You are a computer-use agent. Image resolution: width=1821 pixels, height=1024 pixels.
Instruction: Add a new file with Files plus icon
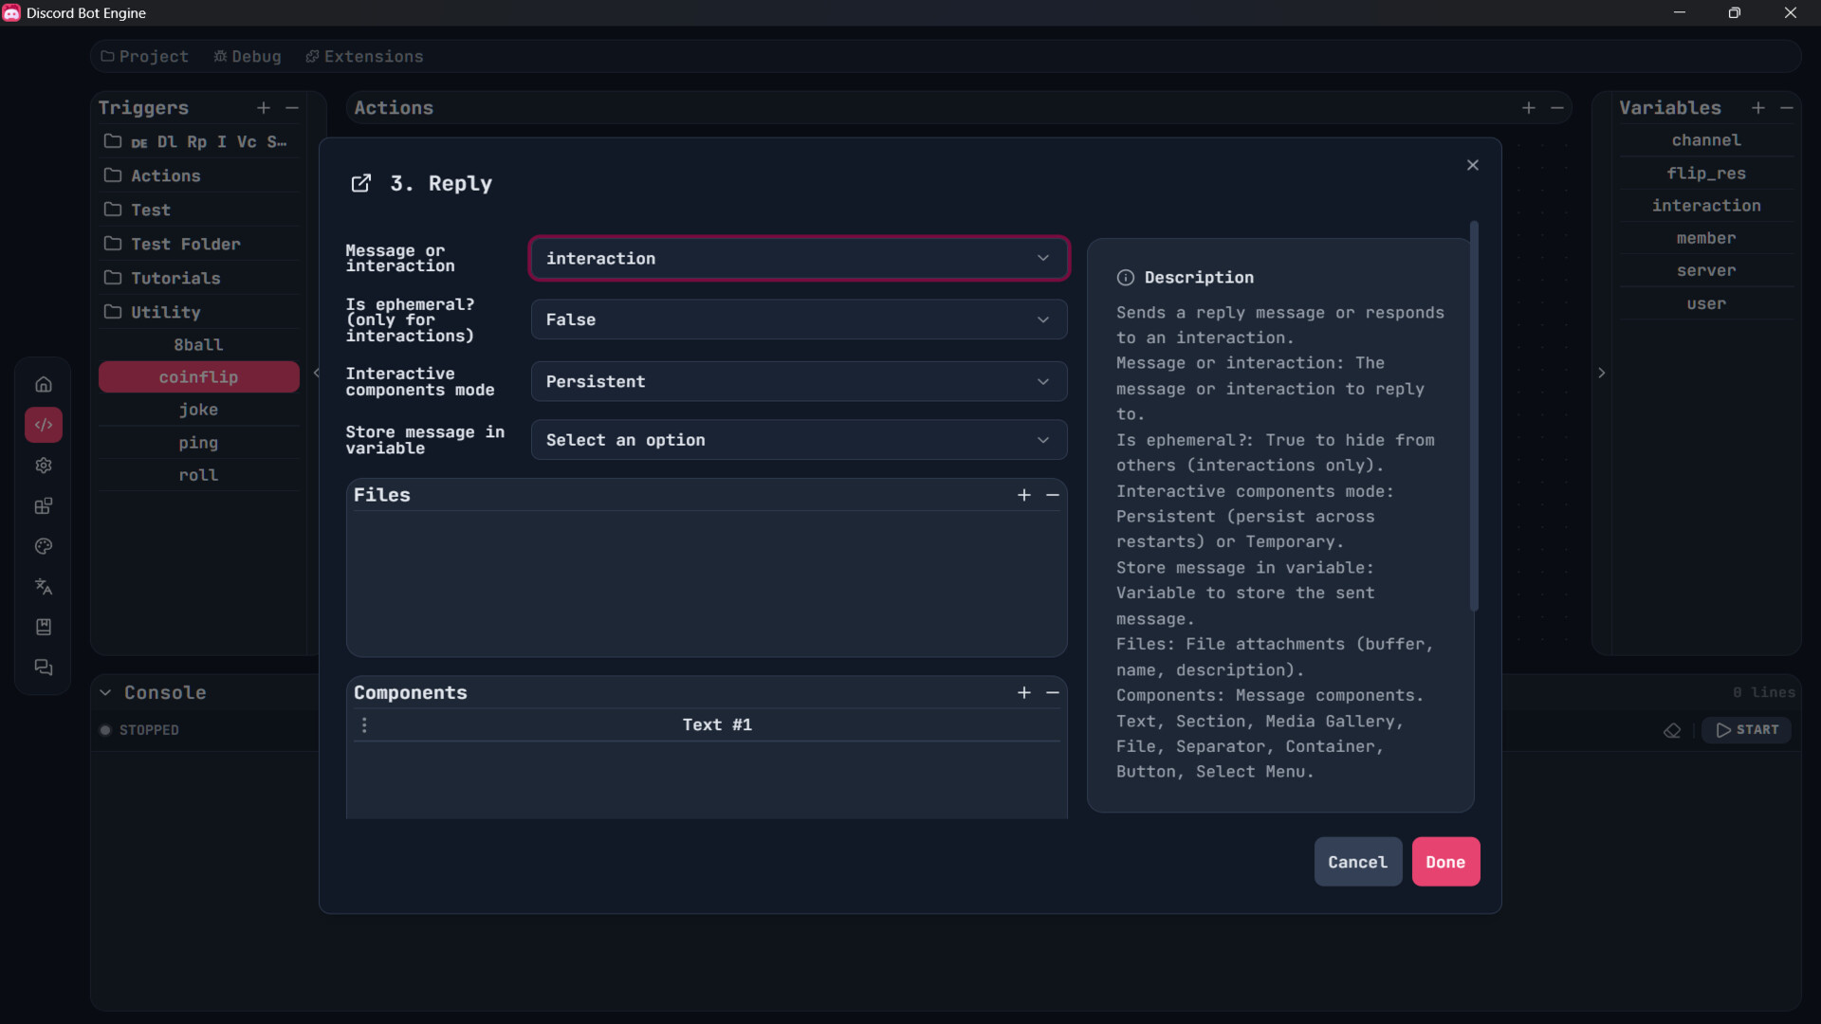point(1024,495)
